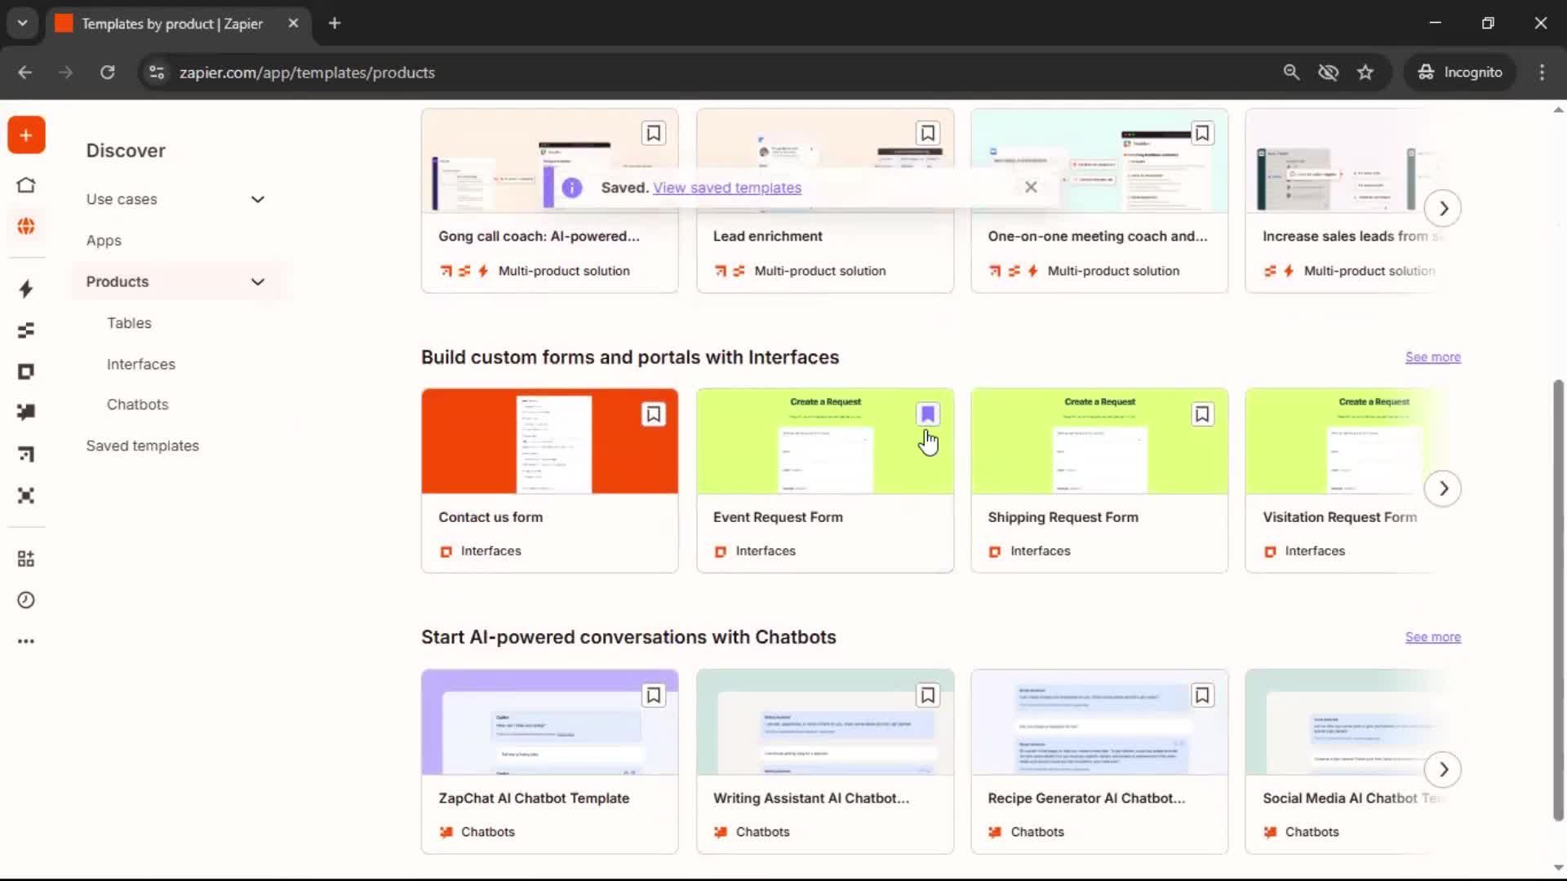This screenshot has height=881, width=1567.
Task: View site information icon in address bar
Action: tap(157, 73)
